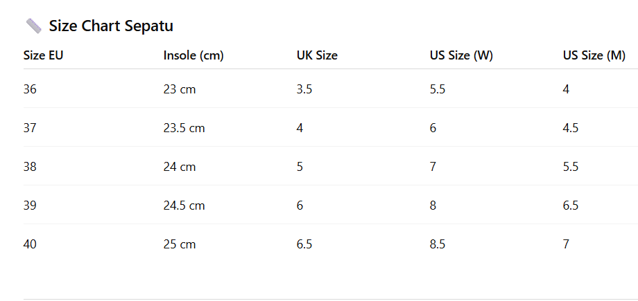Screen dimensions: 638x301
Task: Select the 24 cm insole cell
Action: click(x=180, y=167)
